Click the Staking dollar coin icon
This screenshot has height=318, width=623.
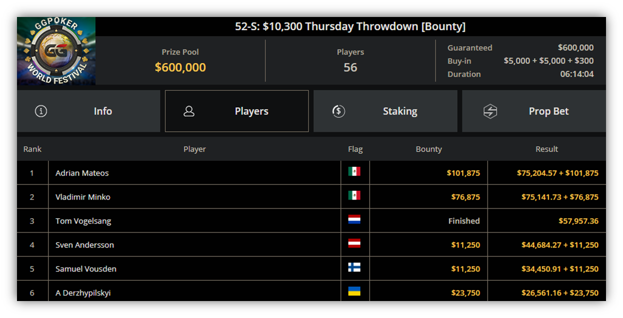(338, 111)
